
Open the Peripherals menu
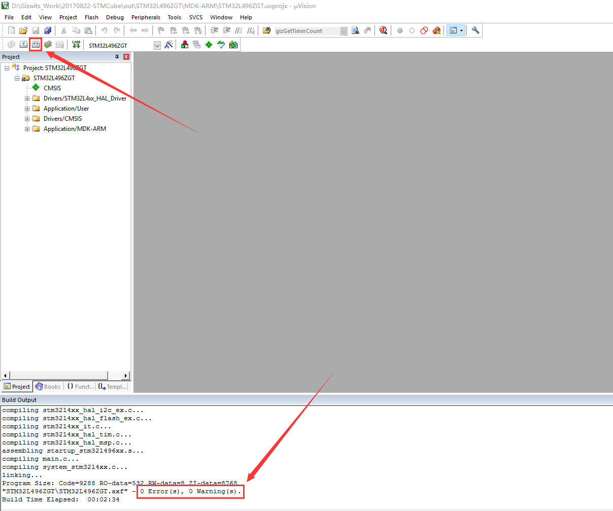pos(146,17)
